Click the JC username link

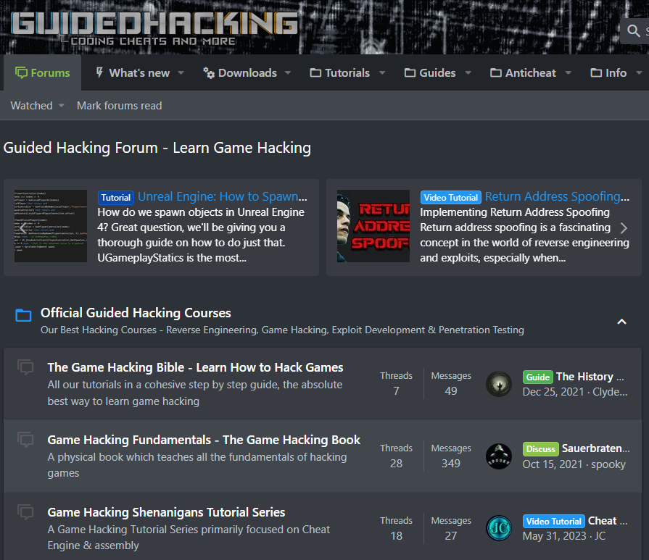pyautogui.click(x=600, y=536)
